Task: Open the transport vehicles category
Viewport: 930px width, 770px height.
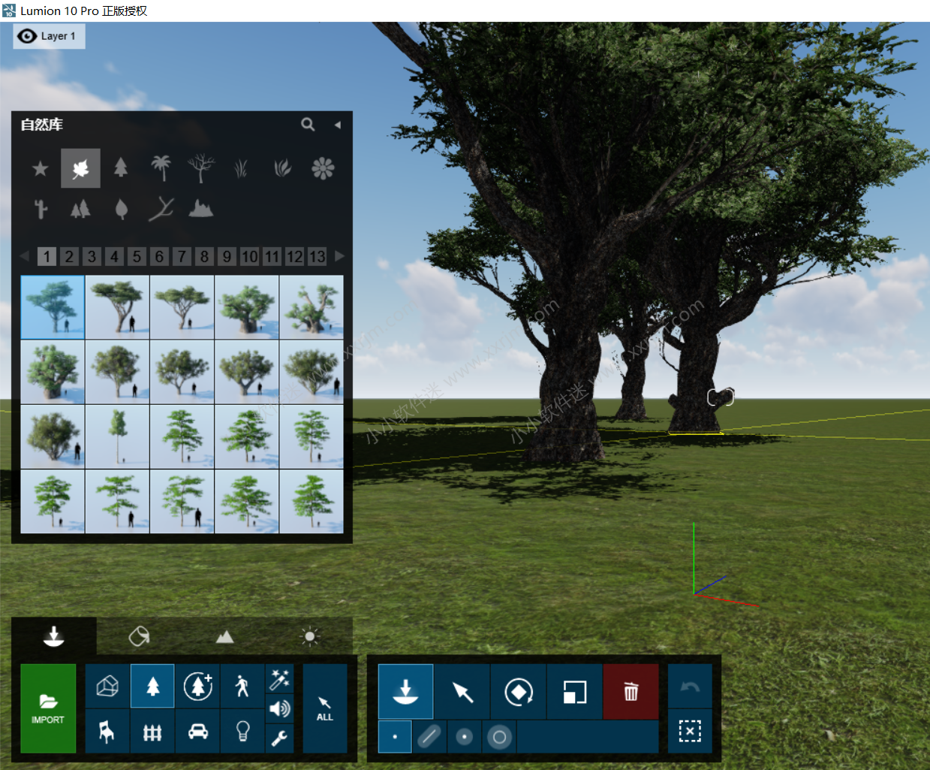Action: [198, 731]
